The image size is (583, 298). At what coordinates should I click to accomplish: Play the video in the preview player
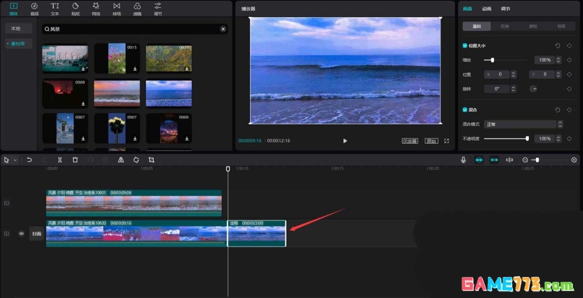(345, 141)
